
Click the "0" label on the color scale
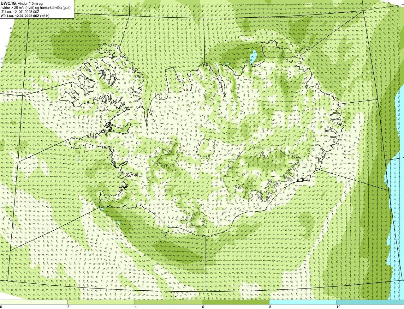click(x=1, y=307)
